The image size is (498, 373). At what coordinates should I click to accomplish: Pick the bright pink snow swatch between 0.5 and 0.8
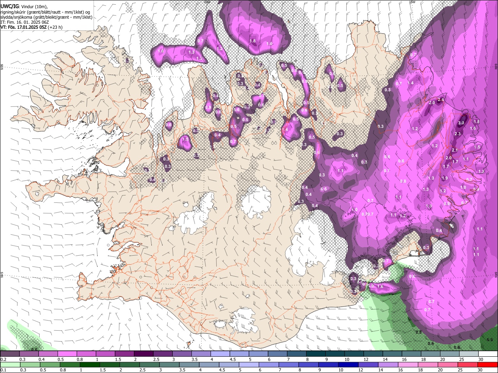click(x=67, y=354)
